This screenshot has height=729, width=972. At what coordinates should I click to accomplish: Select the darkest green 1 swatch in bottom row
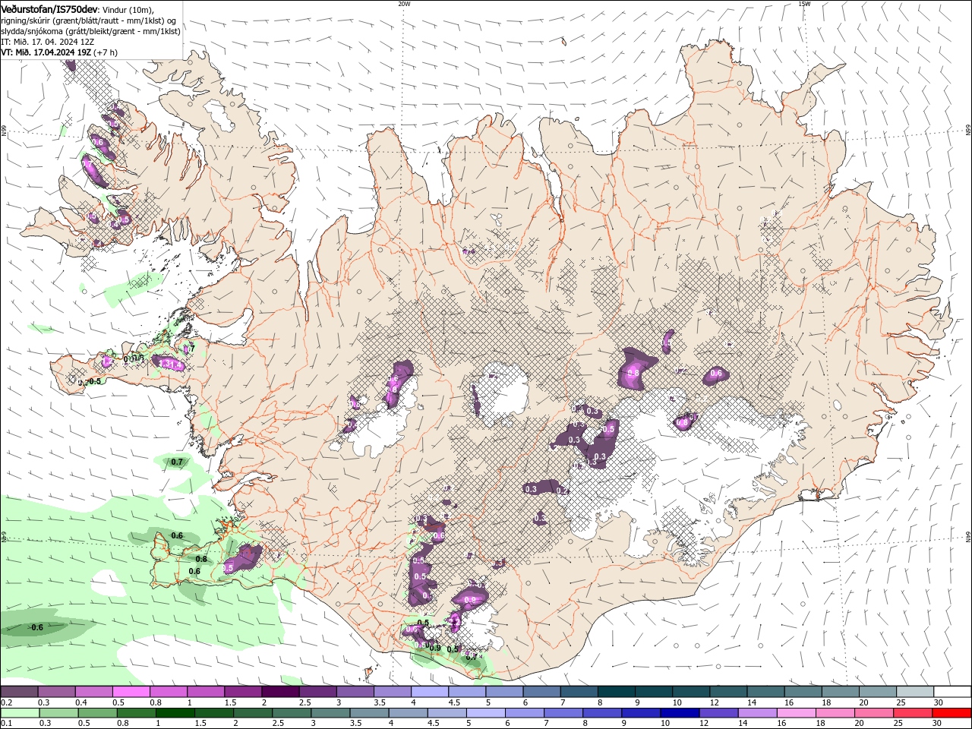[175, 713]
